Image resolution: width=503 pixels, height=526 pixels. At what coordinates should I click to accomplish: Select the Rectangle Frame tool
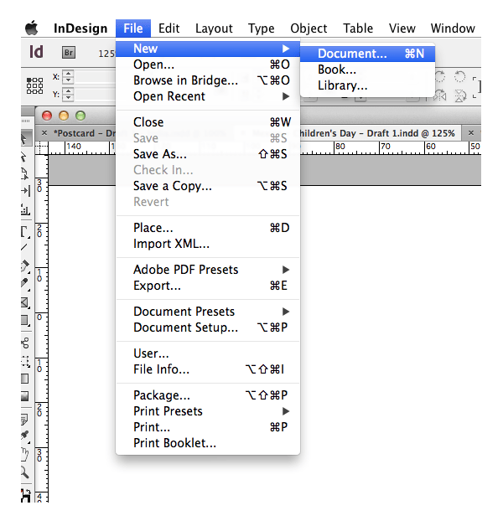(x=25, y=303)
